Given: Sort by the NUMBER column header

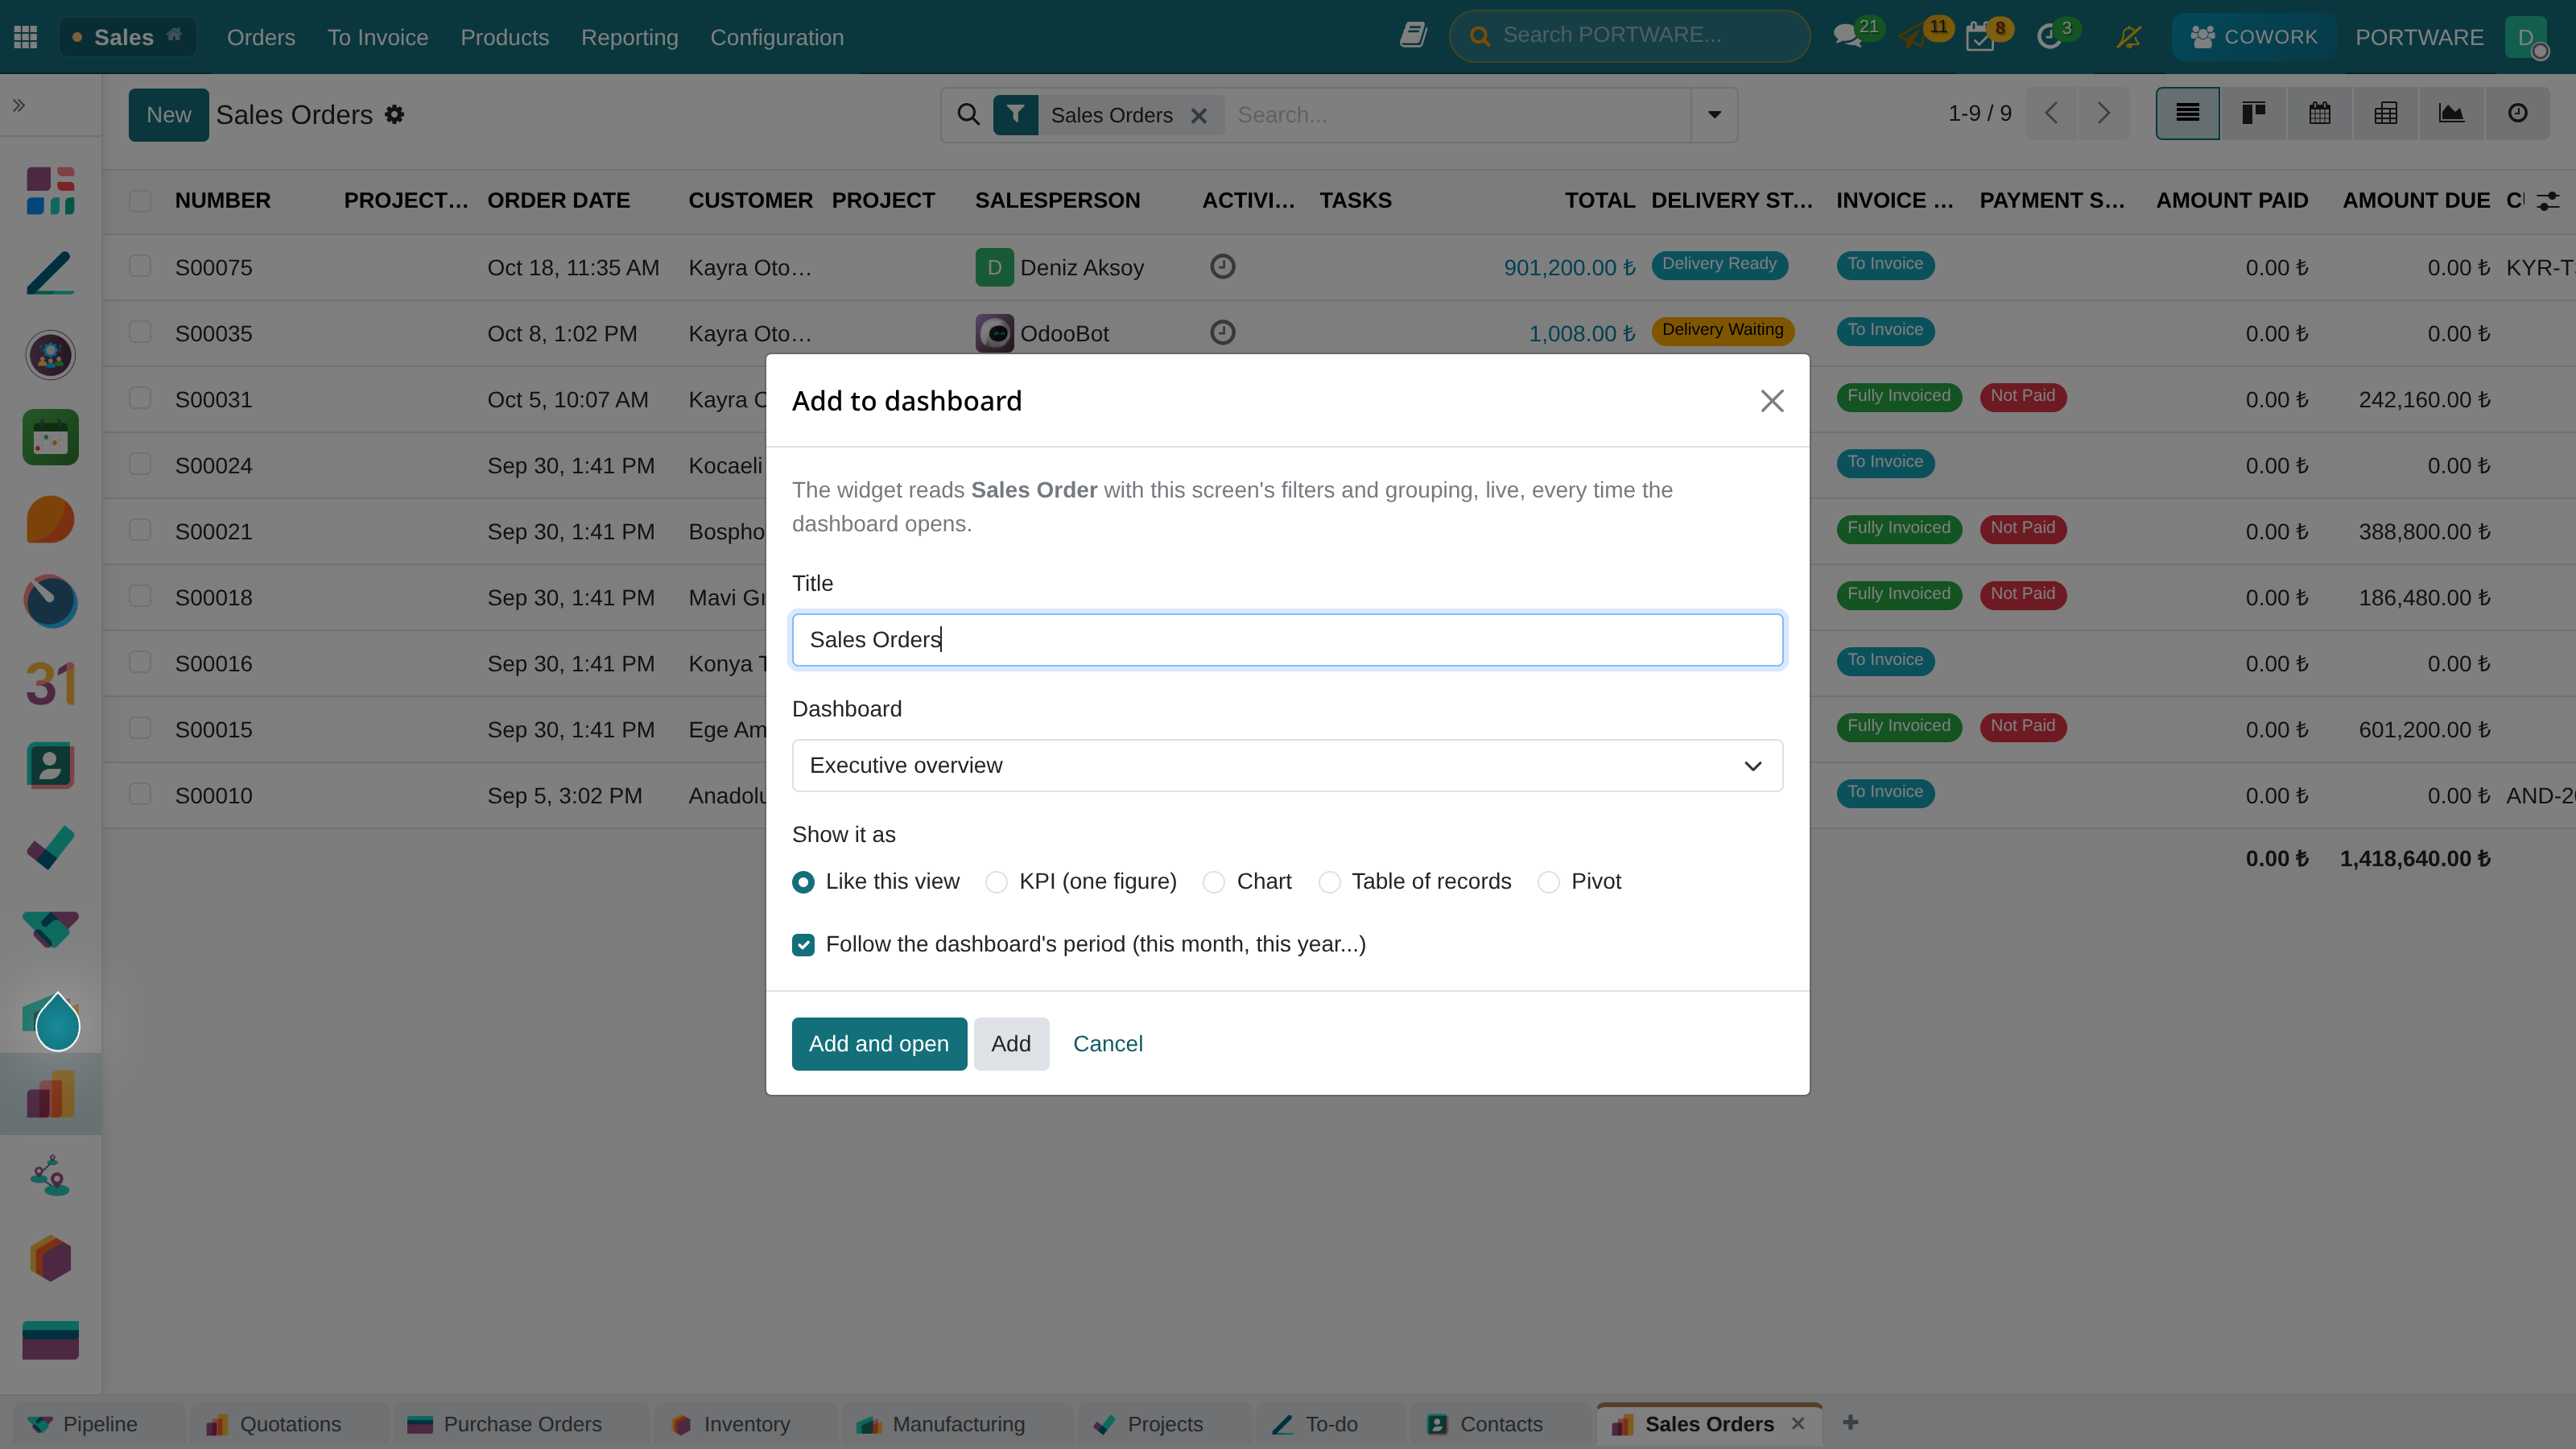Looking at the screenshot, I should 222,200.
